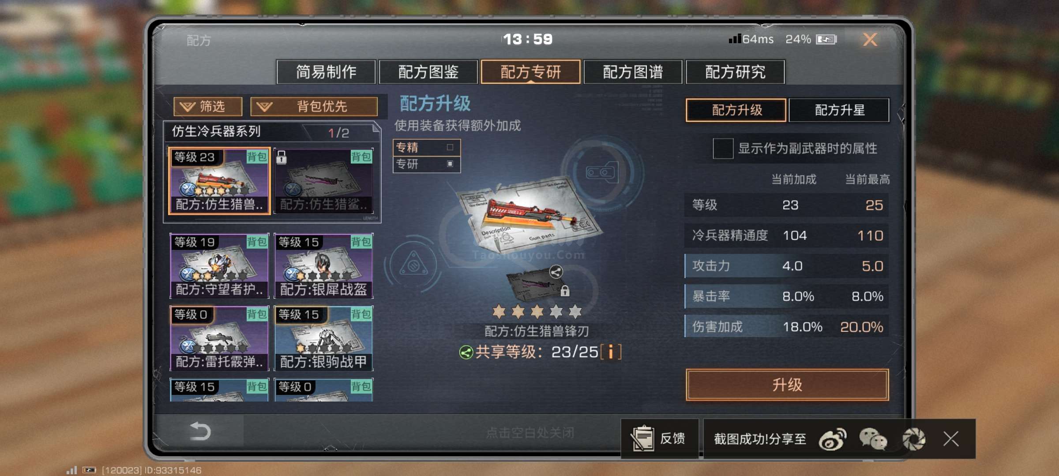
Task: Toggle the 专精 checkbox
Action: click(450, 147)
